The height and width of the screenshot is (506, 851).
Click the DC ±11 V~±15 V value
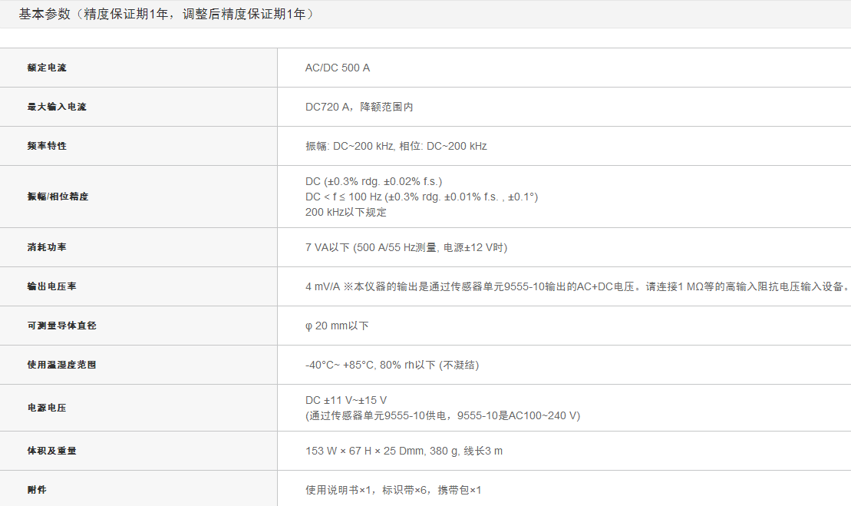[x=346, y=400]
